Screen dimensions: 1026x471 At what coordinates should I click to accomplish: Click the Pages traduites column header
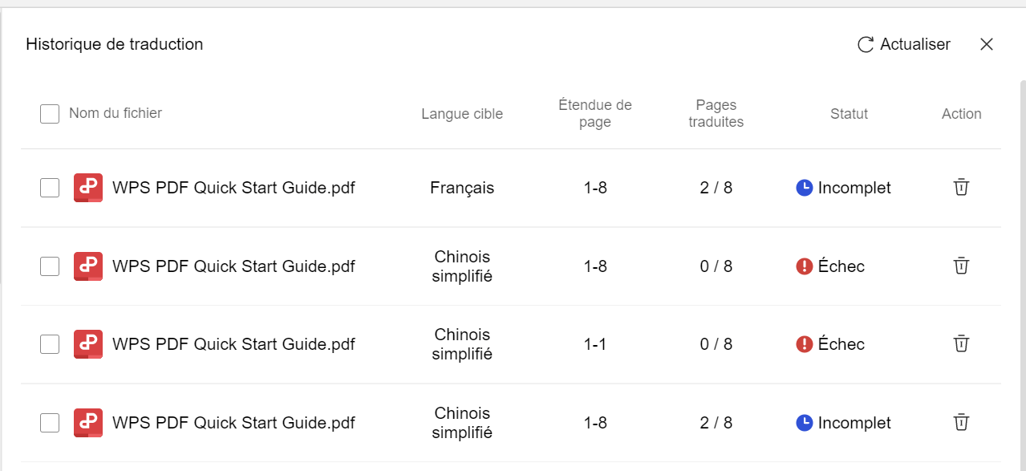(716, 114)
